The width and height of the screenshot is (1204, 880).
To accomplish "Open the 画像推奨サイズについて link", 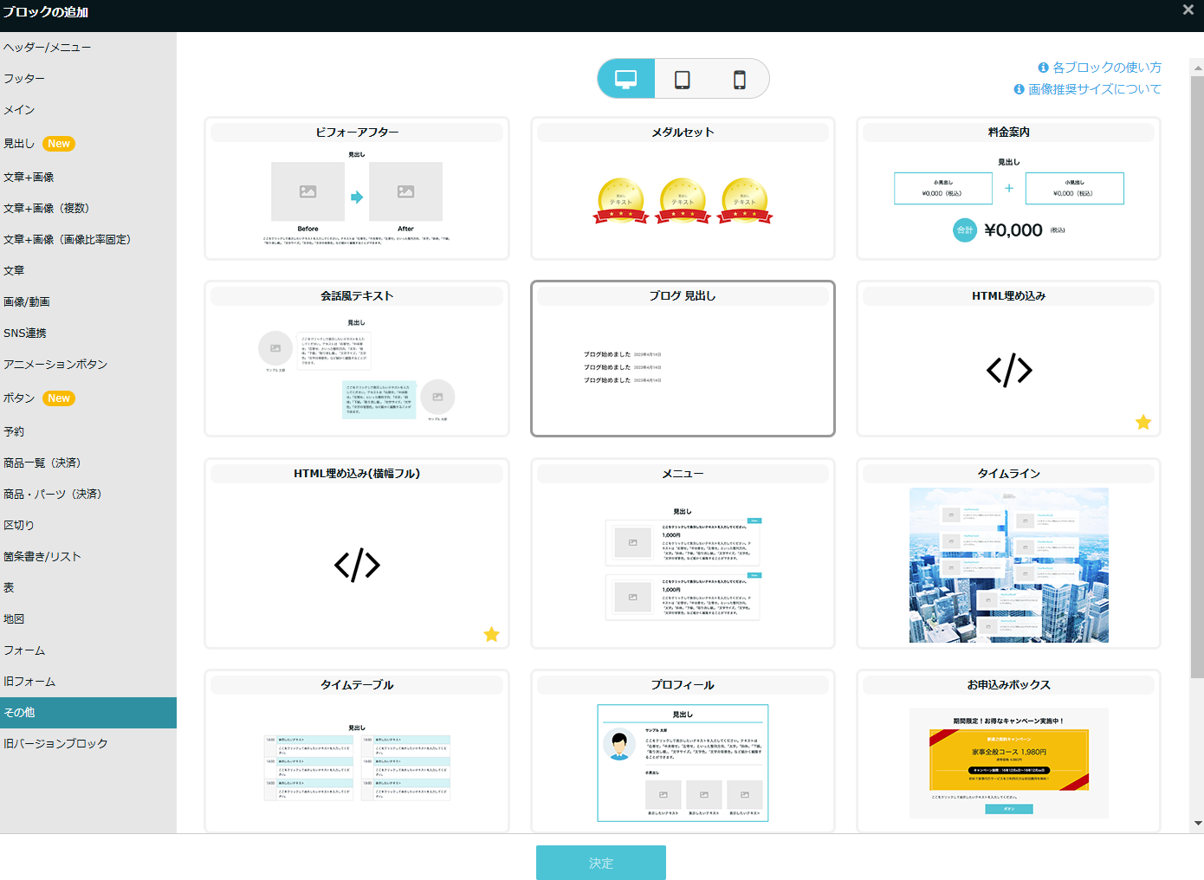I will click(x=1094, y=89).
